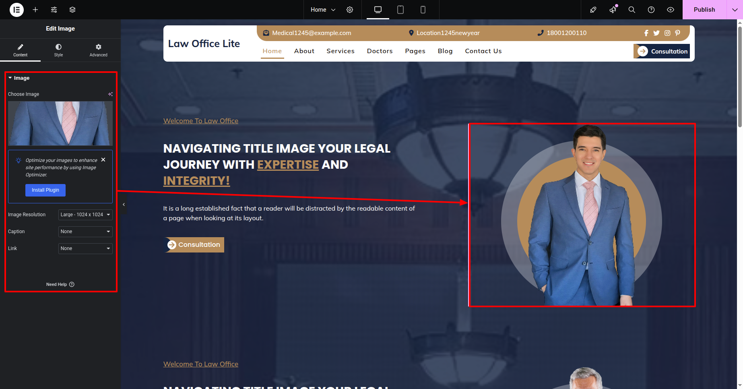Open the Elementor logo menu

click(17, 10)
